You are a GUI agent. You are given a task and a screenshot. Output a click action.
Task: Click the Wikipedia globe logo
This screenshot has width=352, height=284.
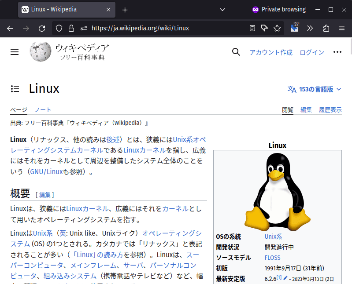[x=41, y=51]
